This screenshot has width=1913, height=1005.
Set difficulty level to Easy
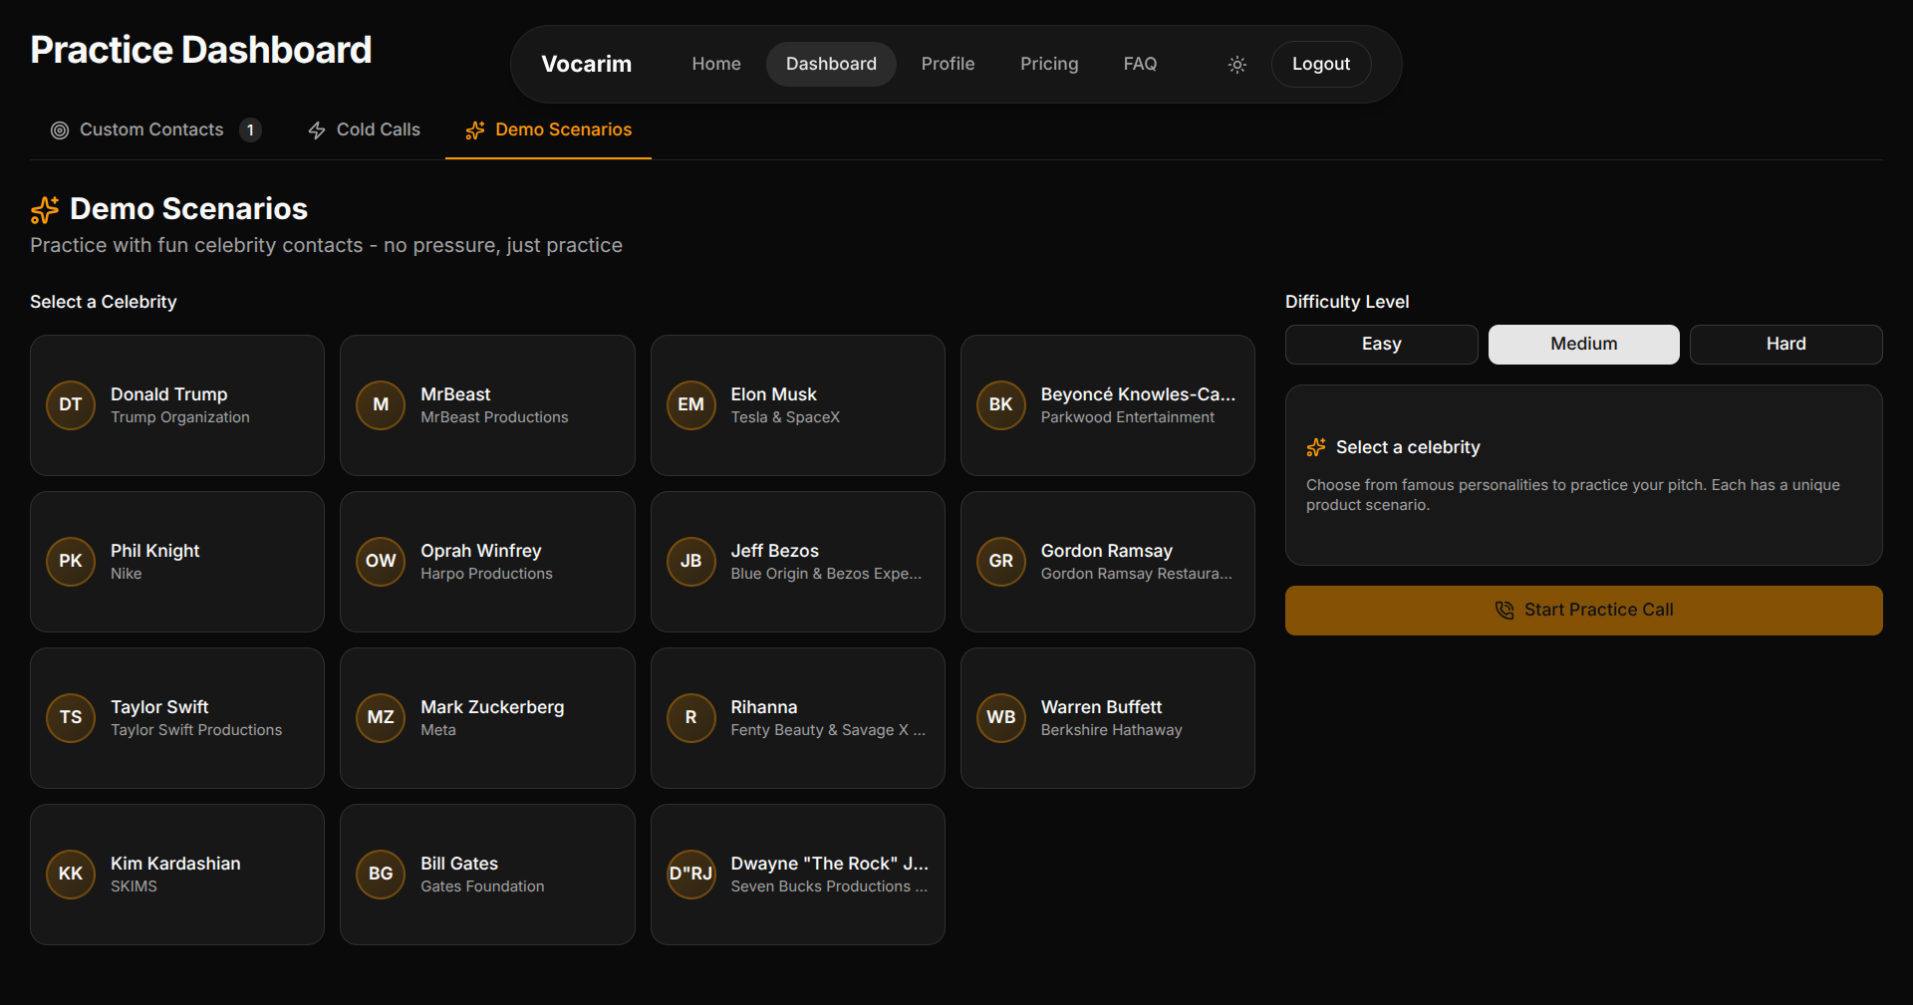click(x=1382, y=344)
